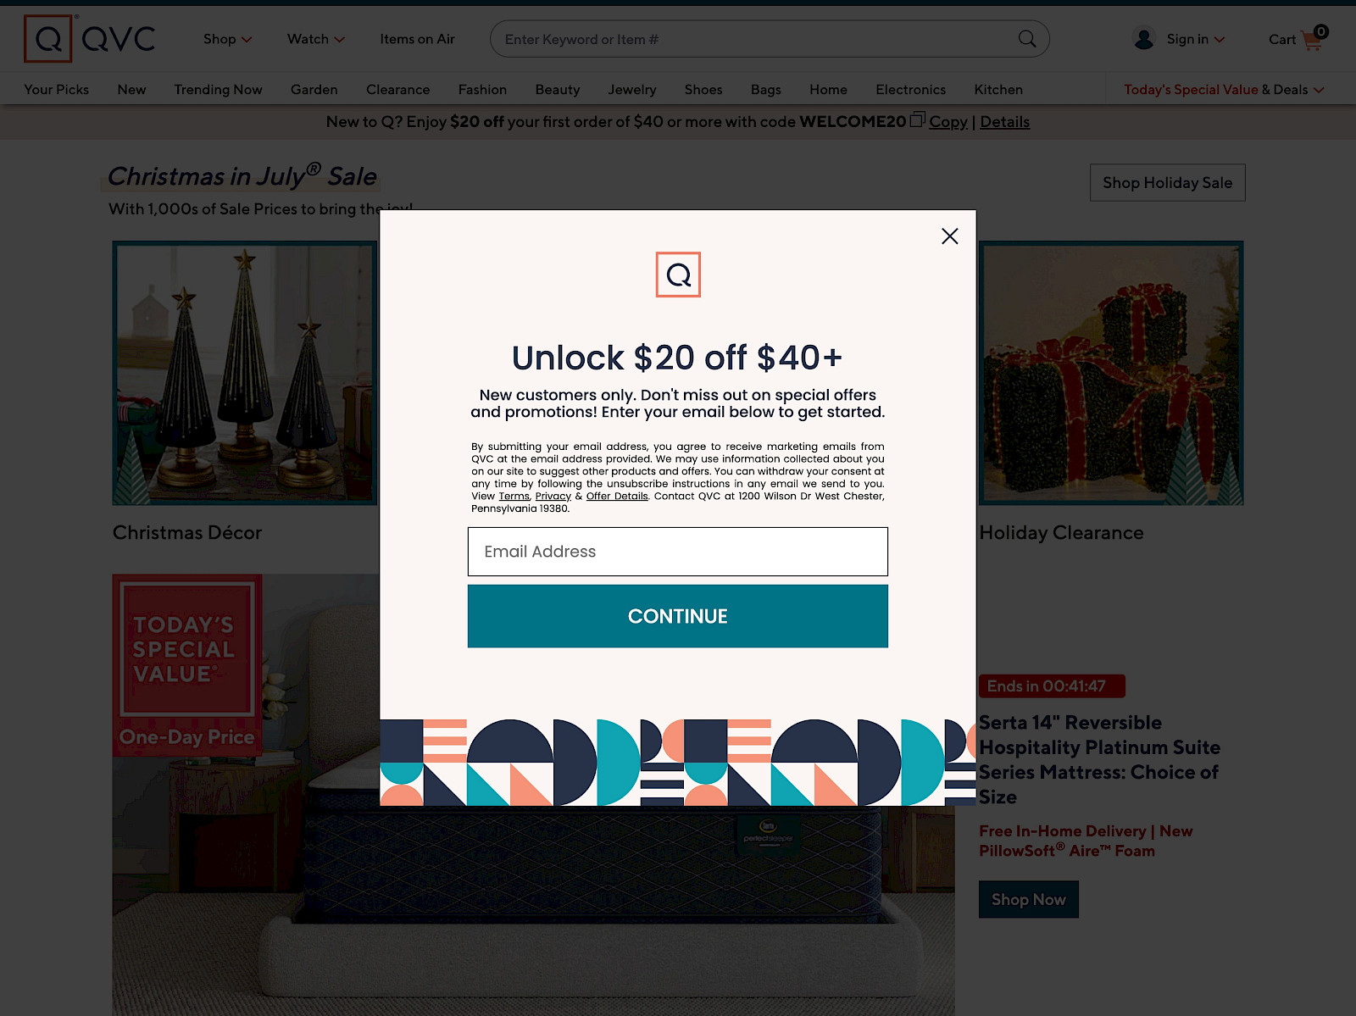This screenshot has width=1356, height=1016.
Task: Close the email signup popup
Action: (x=949, y=236)
